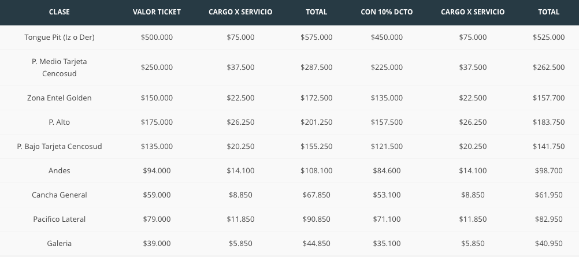Click the last TOTAL column header

coord(548,12)
